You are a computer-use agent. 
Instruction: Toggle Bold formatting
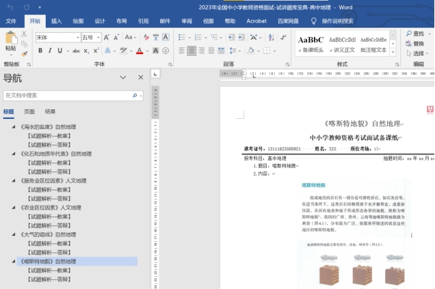click(41, 51)
